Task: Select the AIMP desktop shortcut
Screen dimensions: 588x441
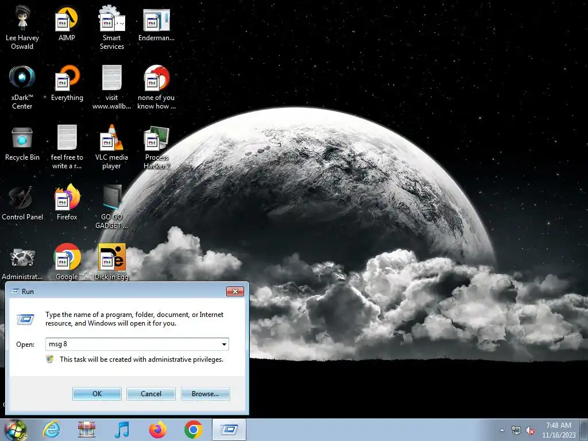Action: pos(67,23)
